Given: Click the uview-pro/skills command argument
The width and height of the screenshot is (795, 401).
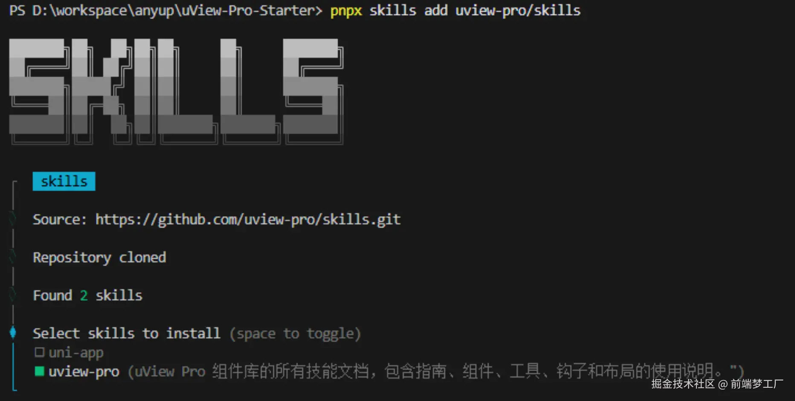Looking at the screenshot, I should [518, 10].
